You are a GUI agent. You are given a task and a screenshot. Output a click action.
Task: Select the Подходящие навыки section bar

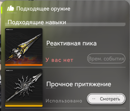point(65,23)
